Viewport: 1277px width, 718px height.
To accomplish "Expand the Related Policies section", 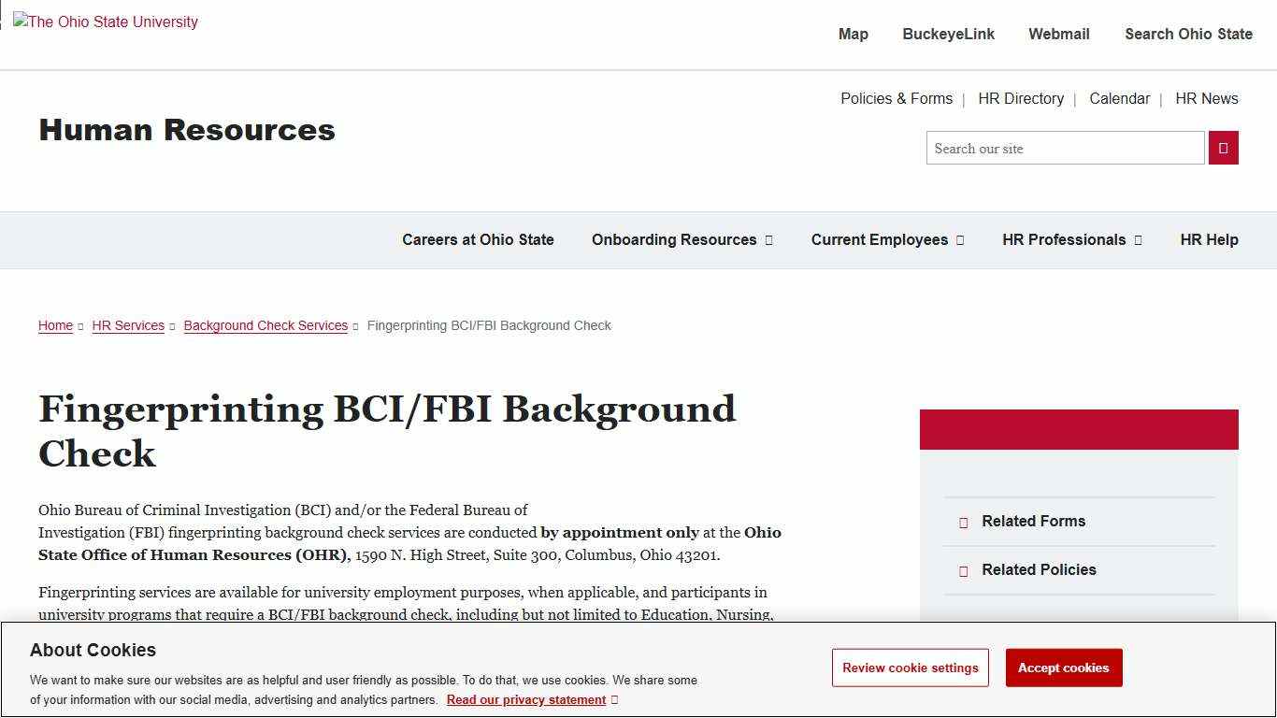I will [x=1038, y=570].
